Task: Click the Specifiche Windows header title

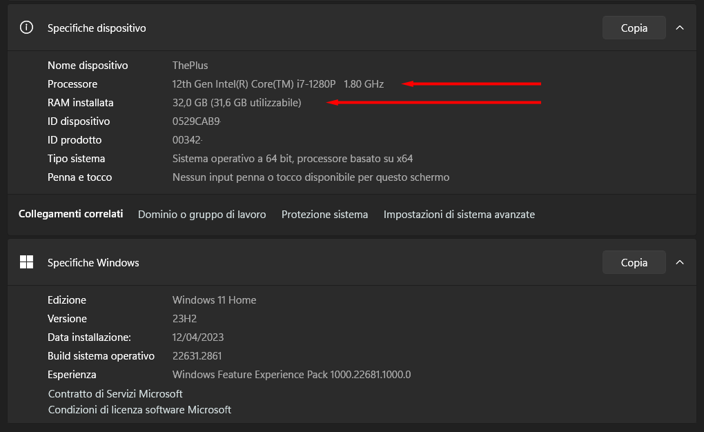Action: [x=93, y=263]
